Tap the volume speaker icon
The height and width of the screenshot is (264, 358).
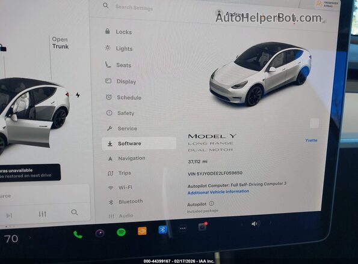pos(255,224)
